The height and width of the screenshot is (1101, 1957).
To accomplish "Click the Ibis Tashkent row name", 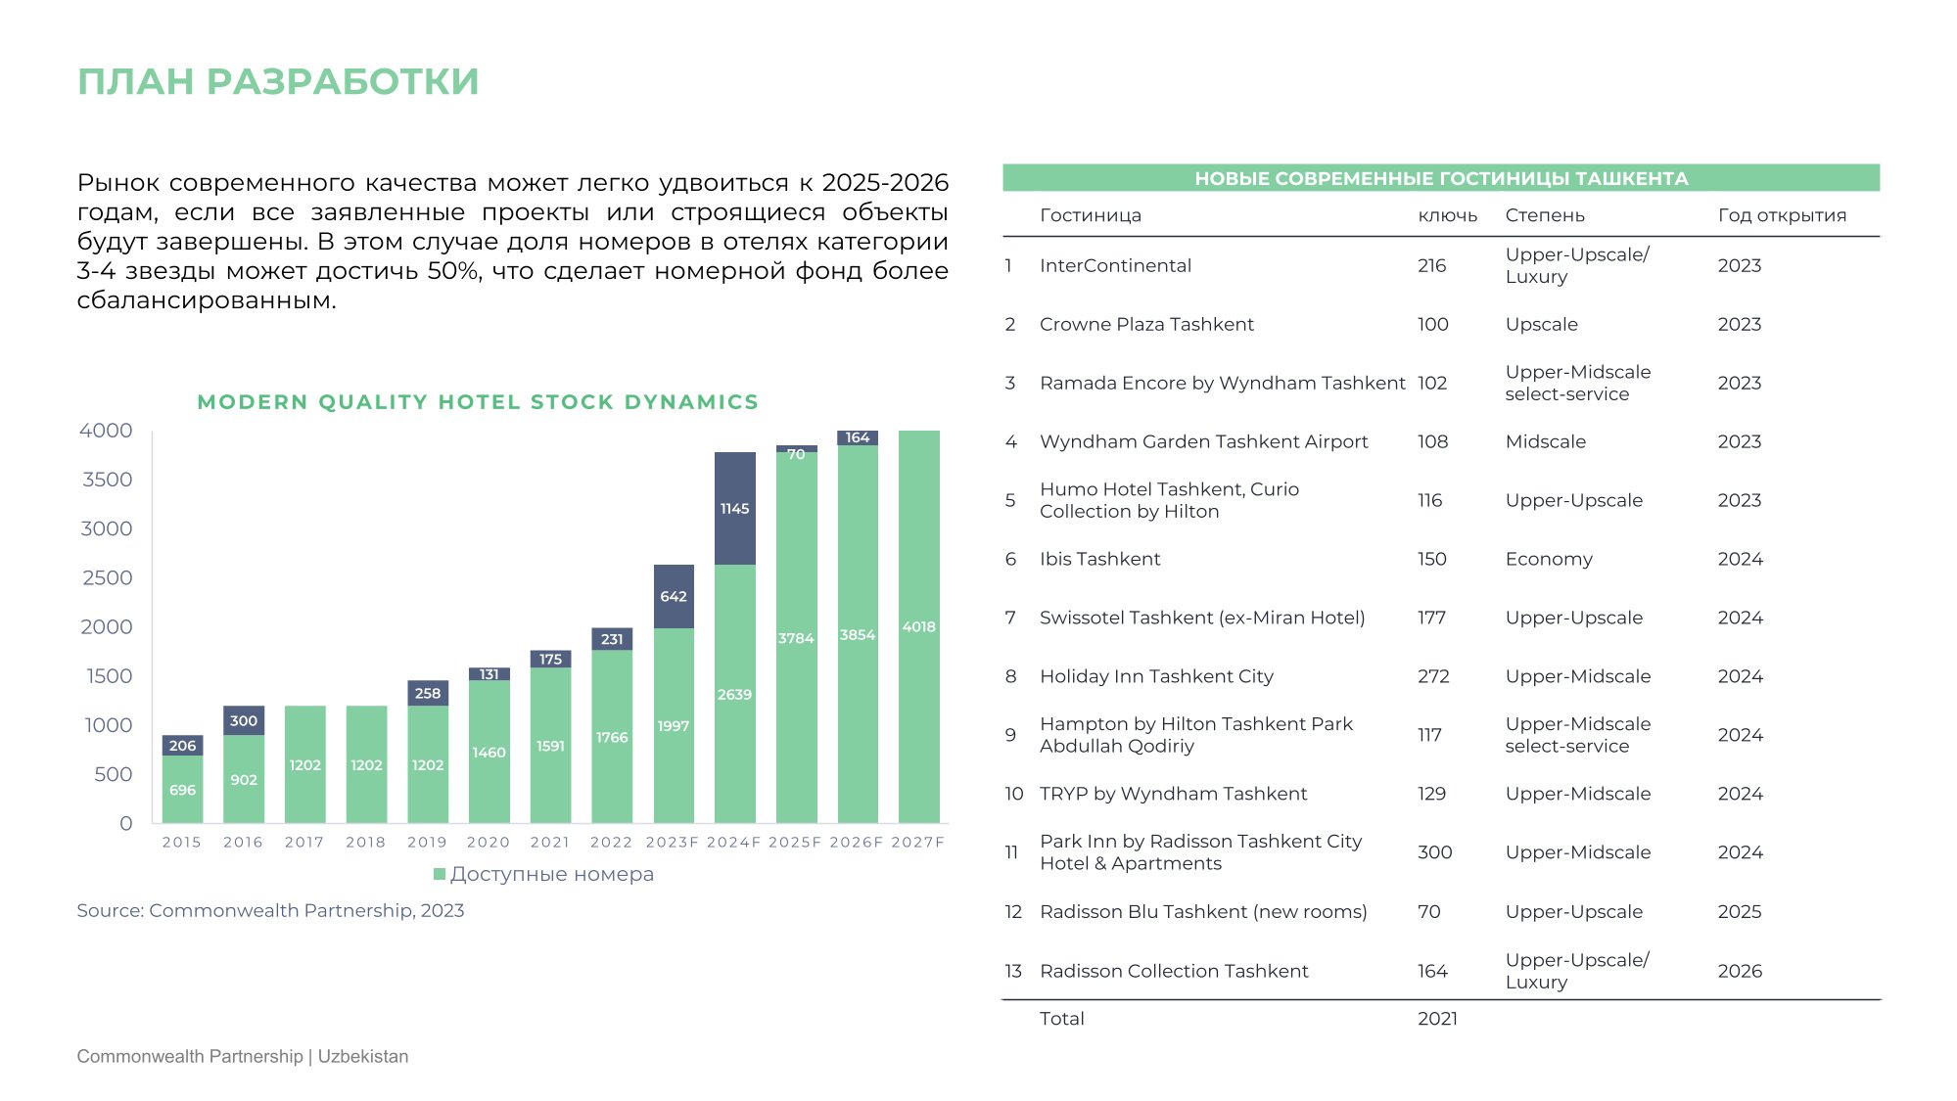I will [x=1100, y=559].
